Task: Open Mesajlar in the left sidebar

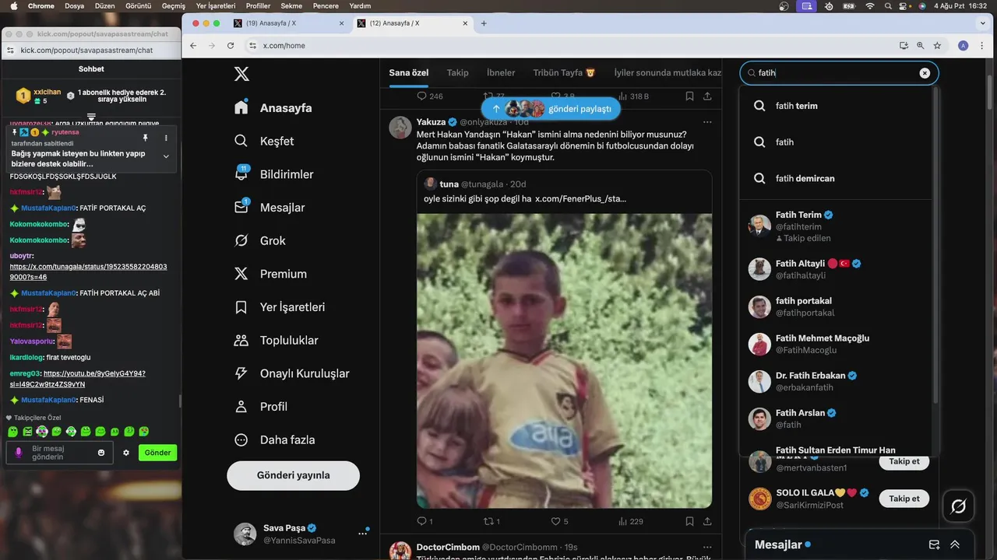Action: point(270,208)
